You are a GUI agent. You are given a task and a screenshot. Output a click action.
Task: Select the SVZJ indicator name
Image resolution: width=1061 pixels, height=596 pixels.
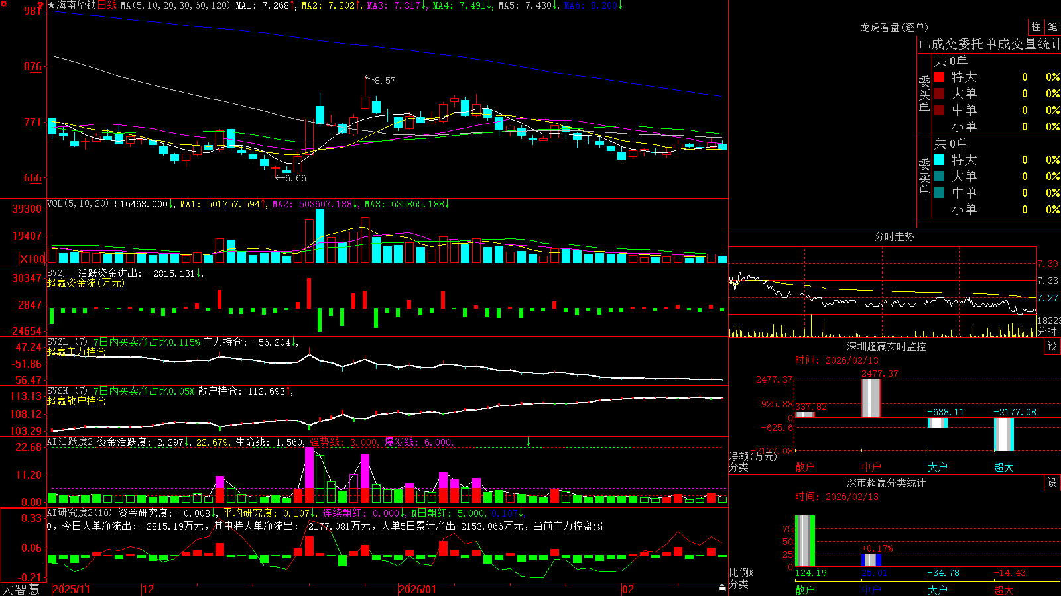[58, 273]
